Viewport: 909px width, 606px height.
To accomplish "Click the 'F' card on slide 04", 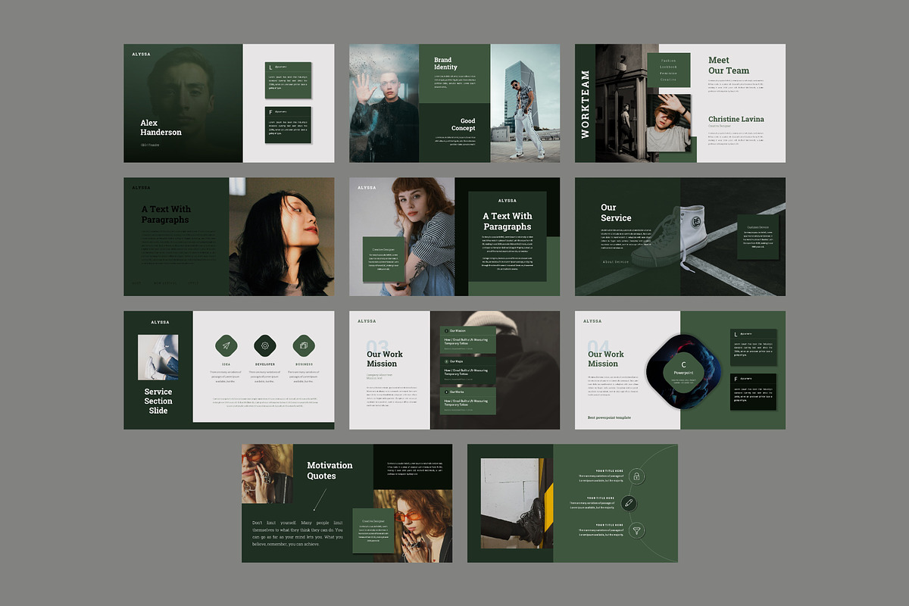I will pyautogui.click(x=754, y=392).
